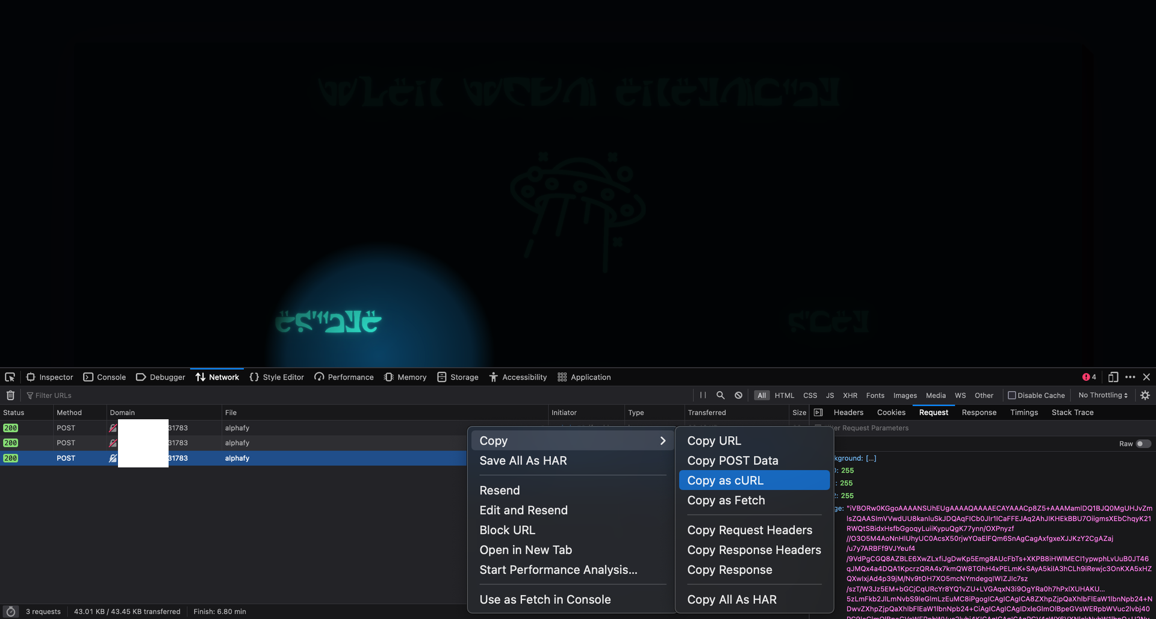This screenshot has height=619, width=1156.
Task: Filter requests by CSS
Action: 810,395
